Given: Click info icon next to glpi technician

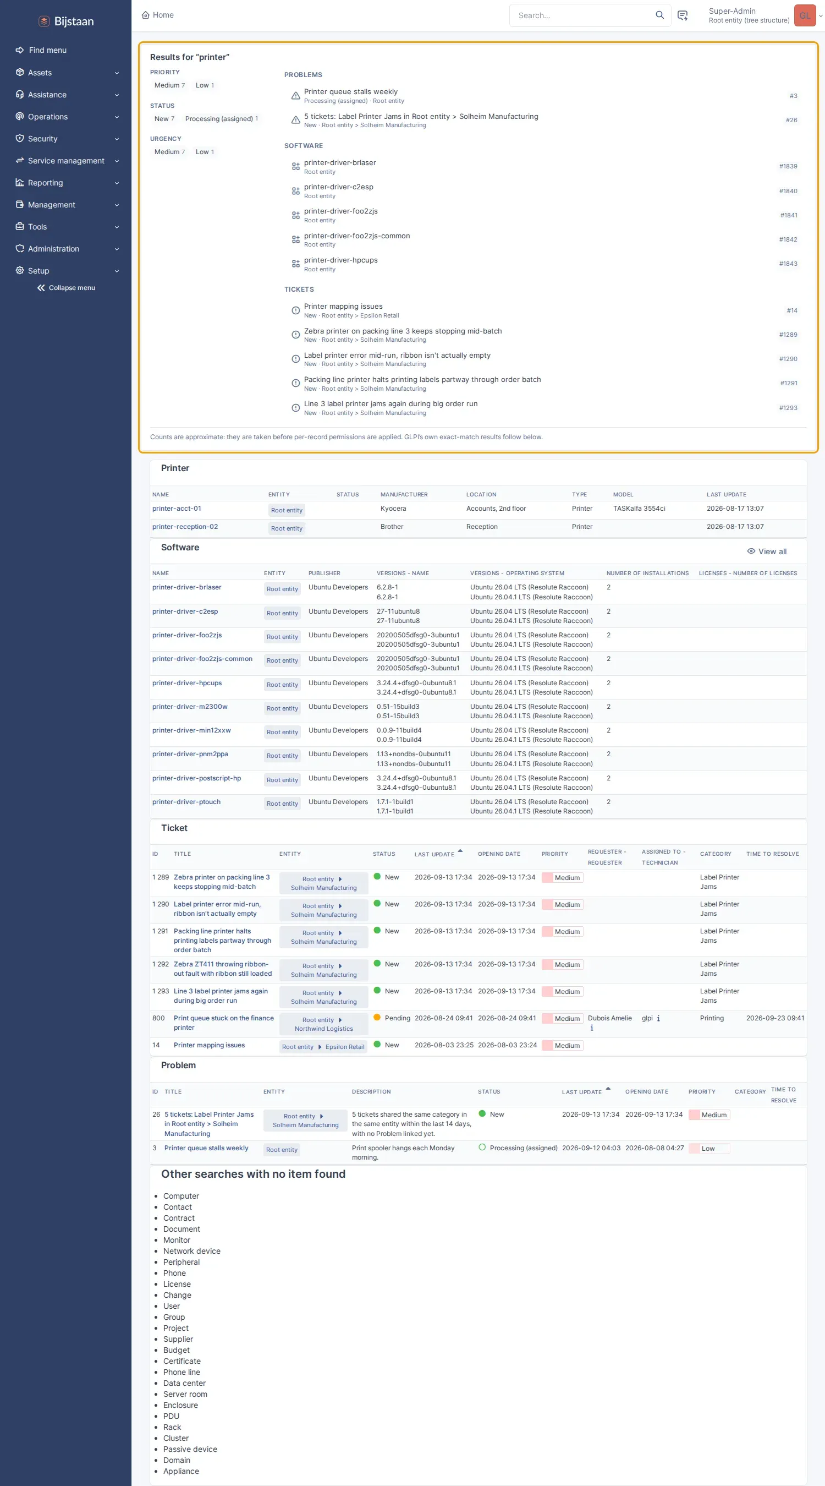Looking at the screenshot, I should pos(658,1019).
